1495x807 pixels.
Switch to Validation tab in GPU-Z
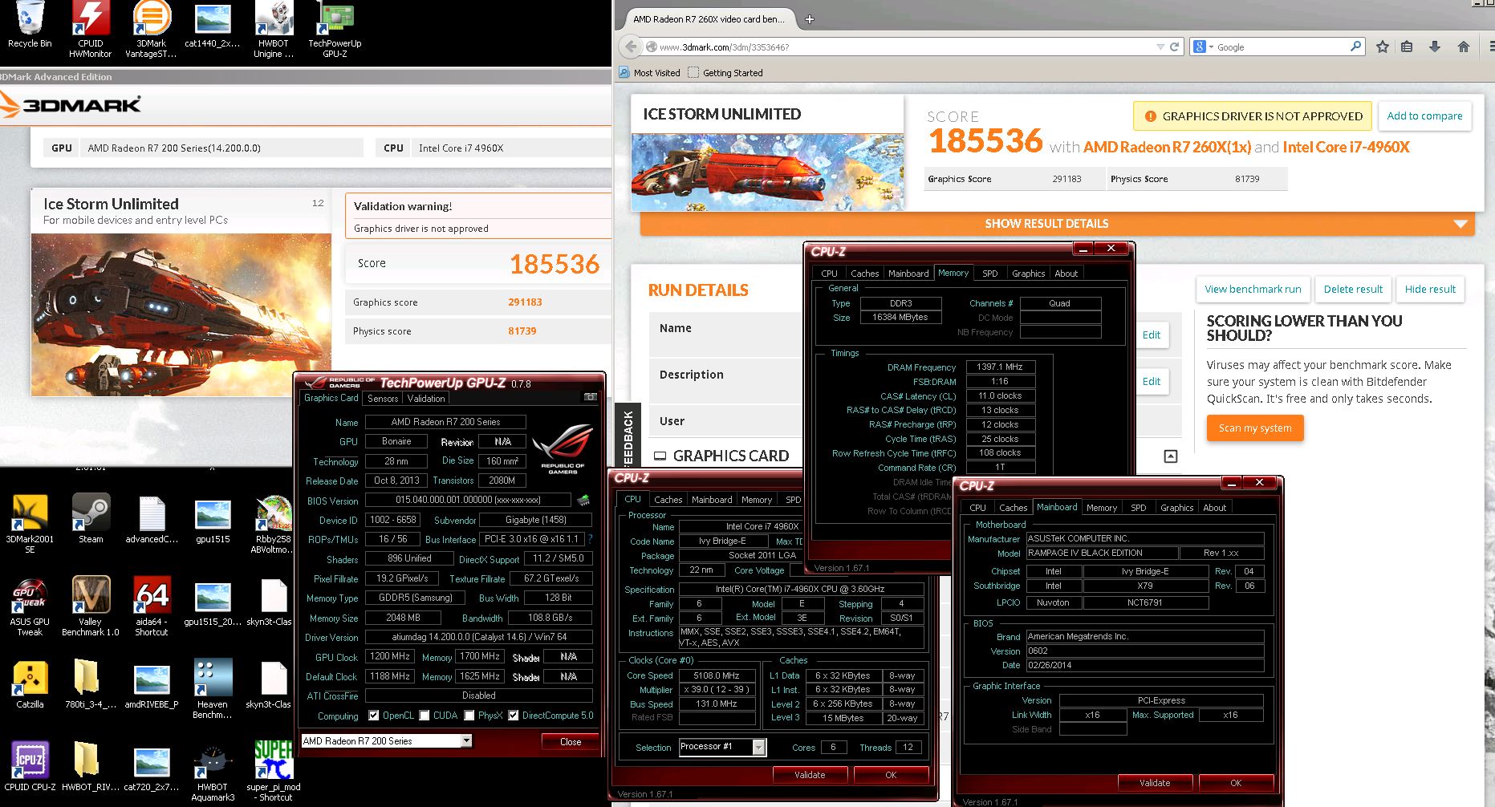[426, 399]
